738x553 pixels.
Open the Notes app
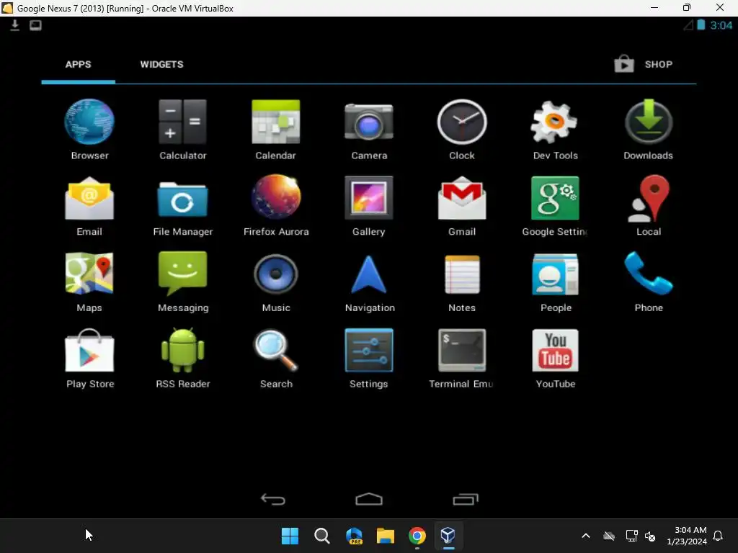pyautogui.click(x=462, y=282)
